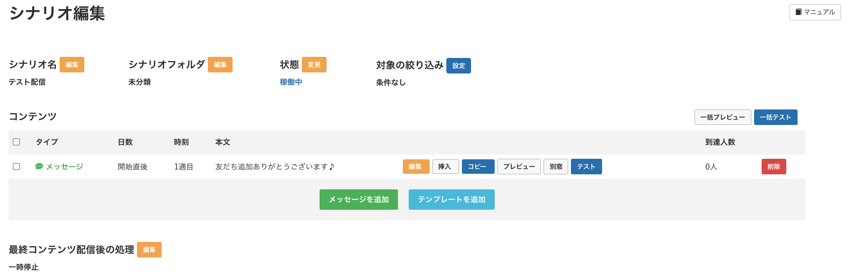The height and width of the screenshot is (280, 847).
Task: Click the orange 編集 button in message row
Action: (x=416, y=167)
